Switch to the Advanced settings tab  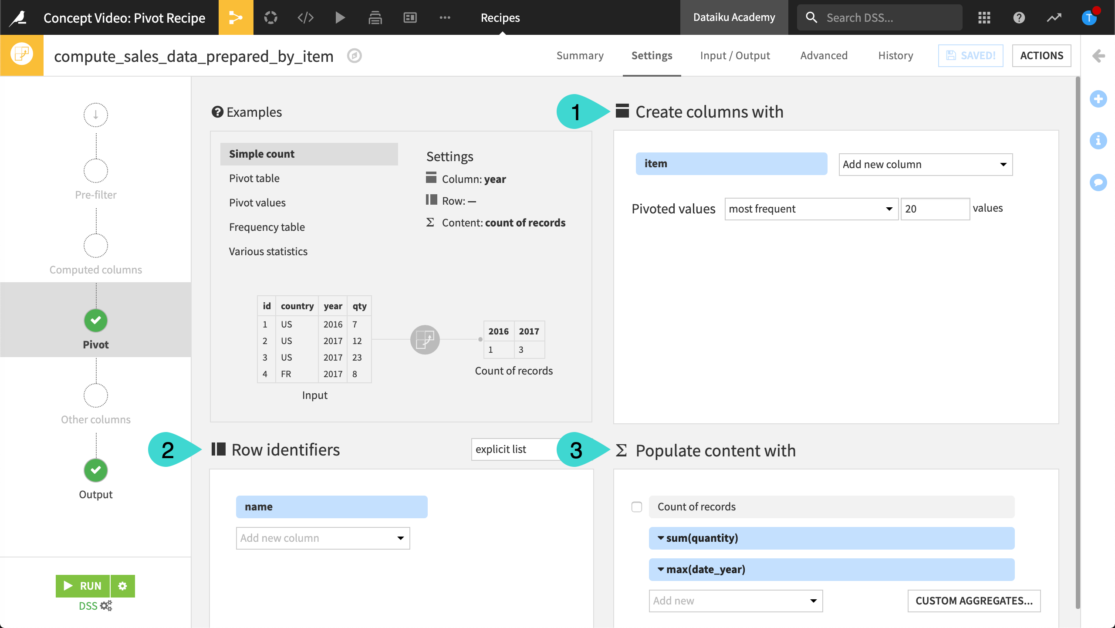click(x=823, y=55)
